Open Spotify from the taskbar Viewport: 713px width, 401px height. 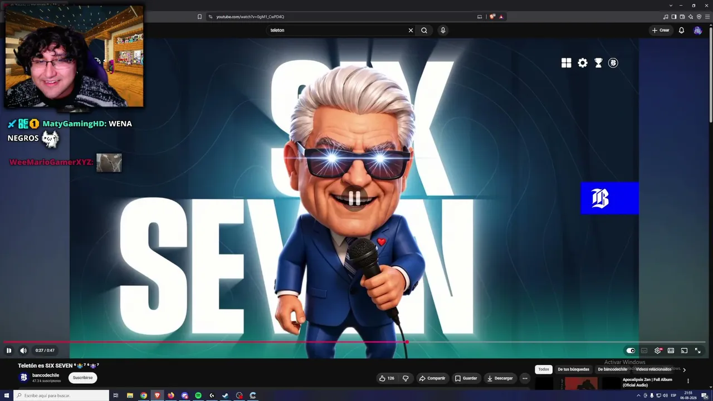coord(198,395)
